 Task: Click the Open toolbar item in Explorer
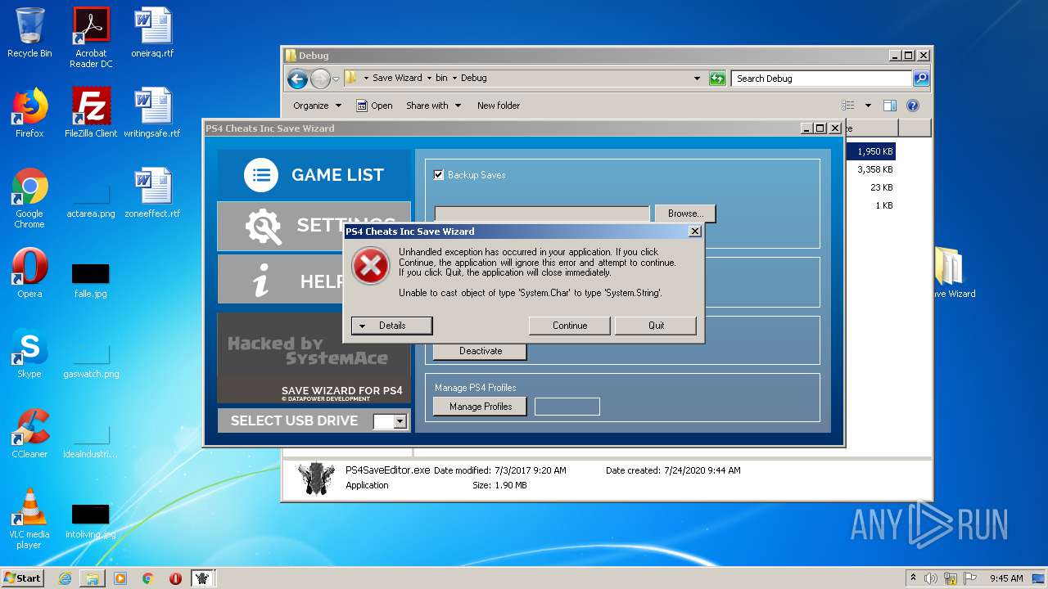click(x=374, y=106)
